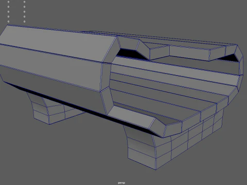
Task: Click the persp camera name label
Action: pos(121,183)
